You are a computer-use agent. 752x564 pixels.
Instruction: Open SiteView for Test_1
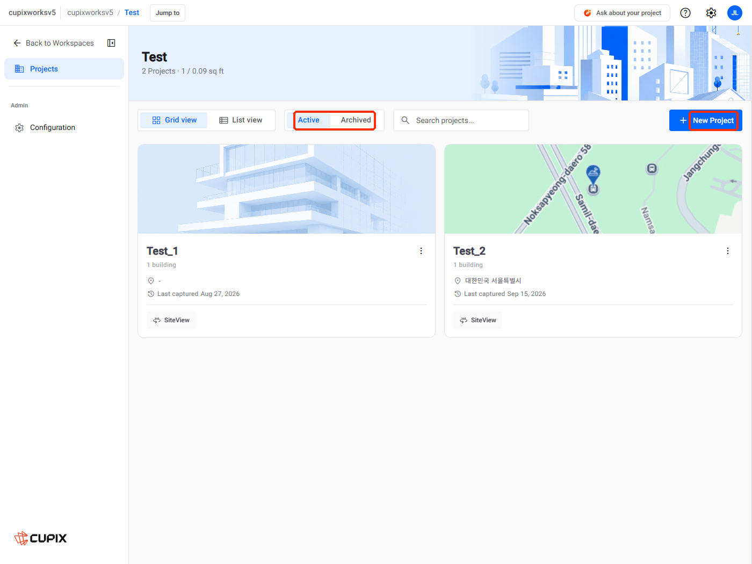(171, 320)
